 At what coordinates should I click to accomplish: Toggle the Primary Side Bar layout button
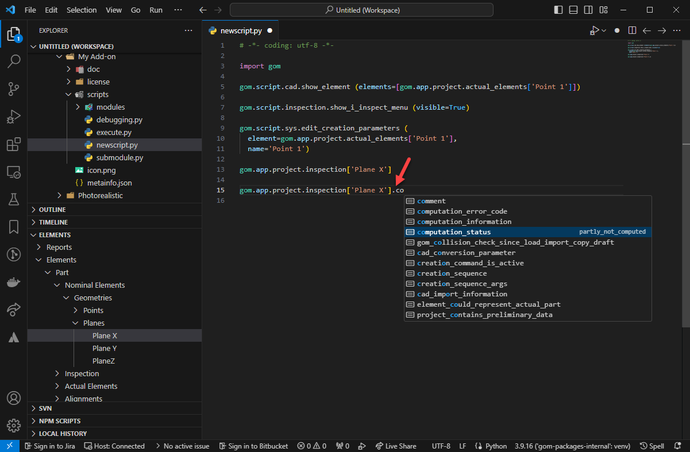(558, 10)
